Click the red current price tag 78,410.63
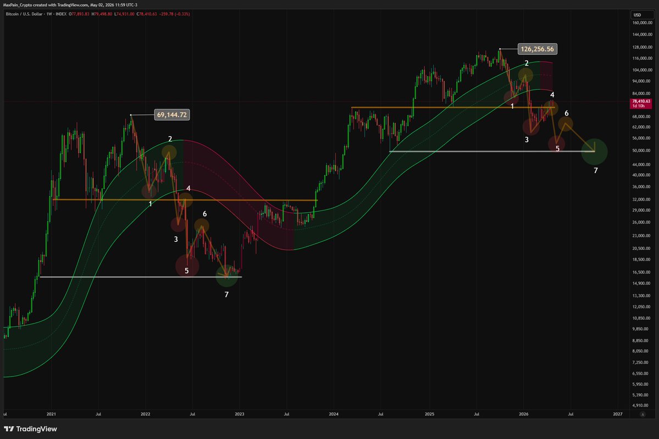Viewport: 659px width, 439px height. (x=641, y=101)
